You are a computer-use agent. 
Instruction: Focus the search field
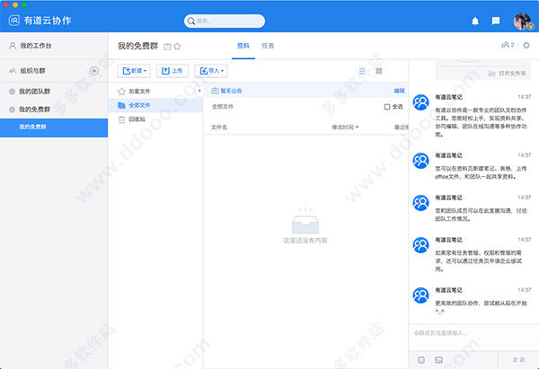(x=225, y=21)
